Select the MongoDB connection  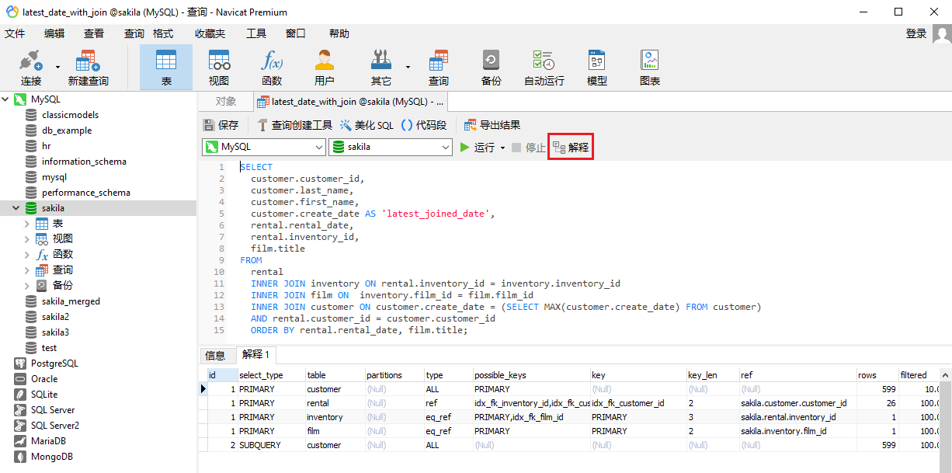click(52, 457)
